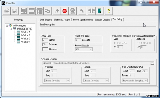Collapse the MOBILE01-PC tree node
This screenshot has width=160, height=98.
pos(11,29)
